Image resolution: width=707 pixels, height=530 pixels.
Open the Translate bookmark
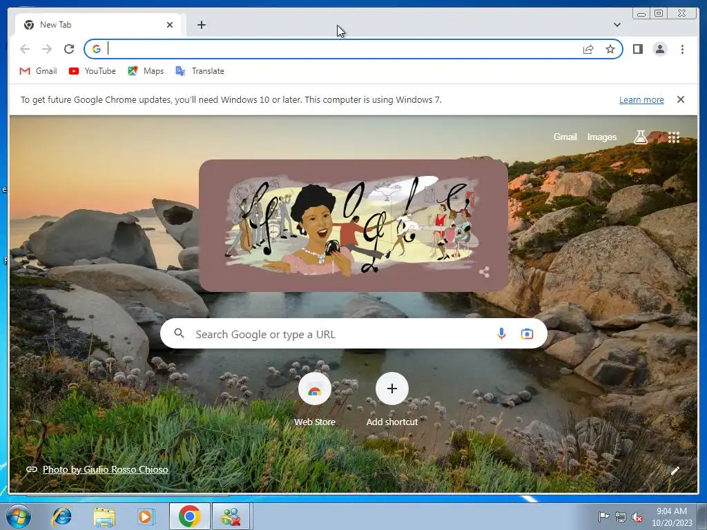pyautogui.click(x=200, y=71)
